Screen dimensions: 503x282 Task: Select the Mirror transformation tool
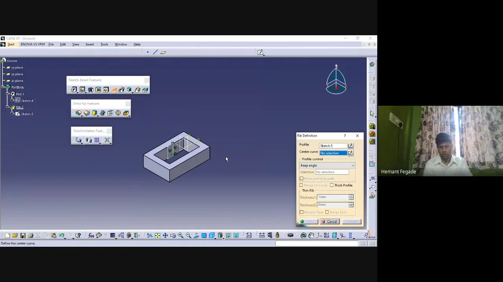[89, 140]
